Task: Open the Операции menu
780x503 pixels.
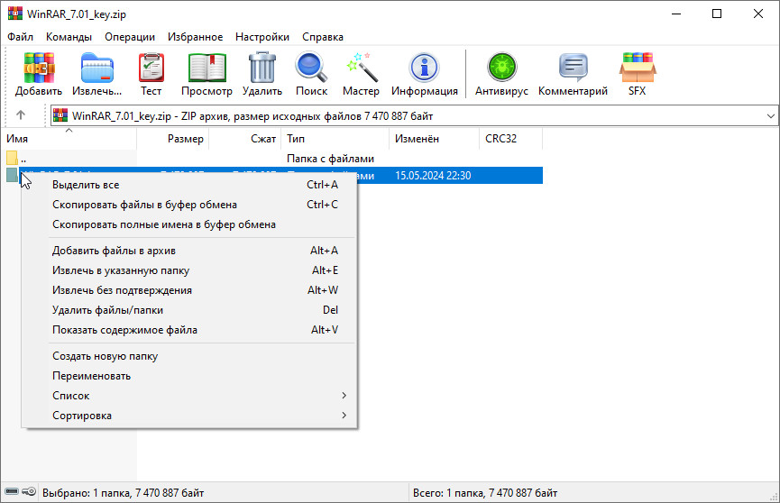Action: [129, 37]
